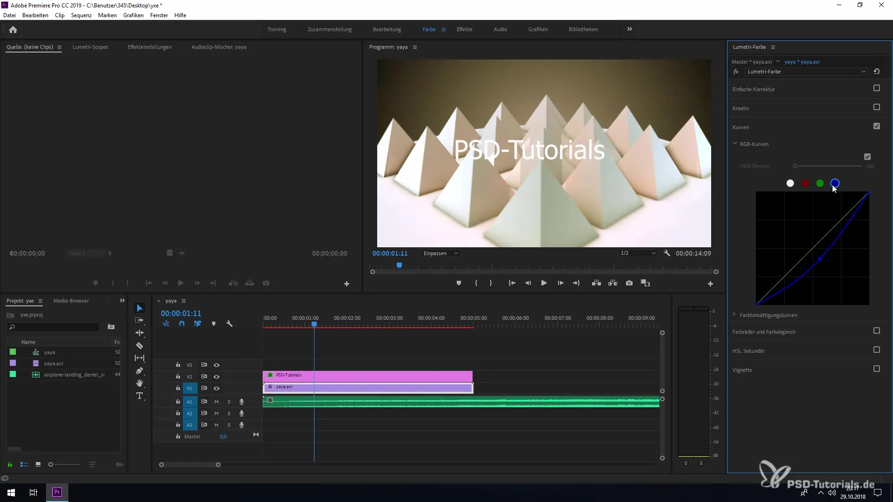The height and width of the screenshot is (502, 893).
Task: Disable Kurven section checkbox
Action: point(877,126)
